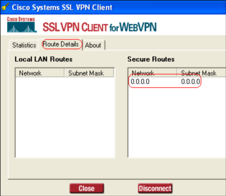The width and height of the screenshot is (226, 196).
Task: Open the About tab
Action: click(x=94, y=45)
